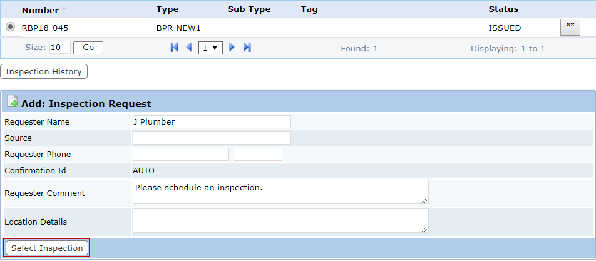The image size is (596, 261).
Task: Open Inspection History
Action: 44,71
